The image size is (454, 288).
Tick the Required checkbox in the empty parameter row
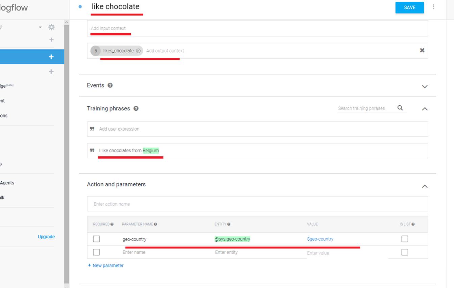pyautogui.click(x=96, y=252)
